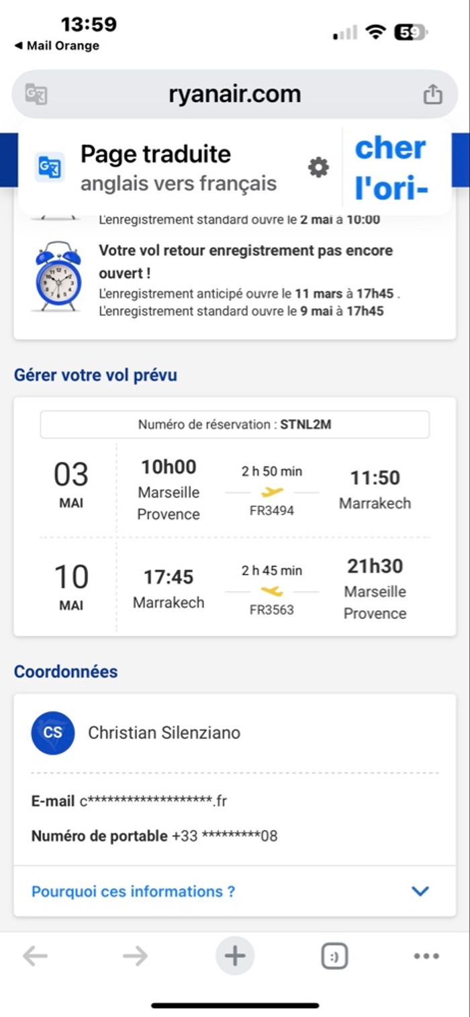This screenshot has width=470, height=1017.
Task: Expand the "Pourquoi ces informations ?" chevron
Action: click(x=420, y=891)
